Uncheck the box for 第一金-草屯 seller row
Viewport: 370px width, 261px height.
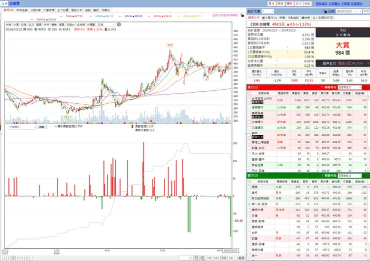[249, 204]
